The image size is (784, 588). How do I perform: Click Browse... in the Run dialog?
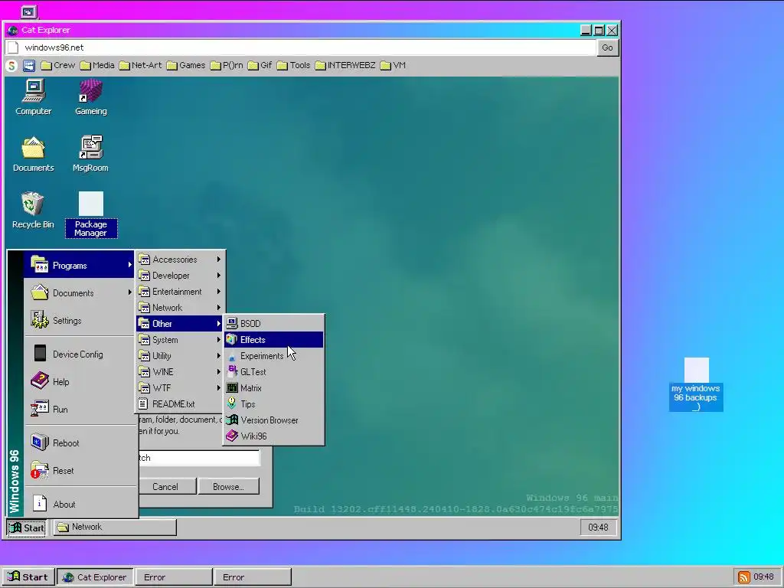pos(228,486)
